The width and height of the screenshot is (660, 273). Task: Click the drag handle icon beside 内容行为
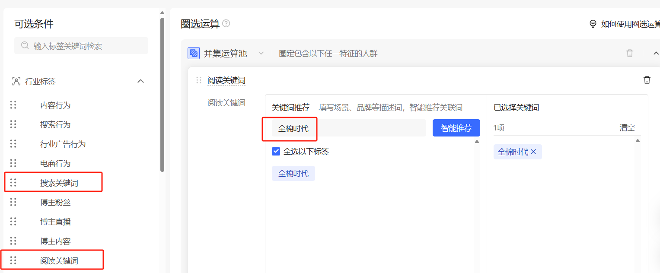pyautogui.click(x=13, y=105)
